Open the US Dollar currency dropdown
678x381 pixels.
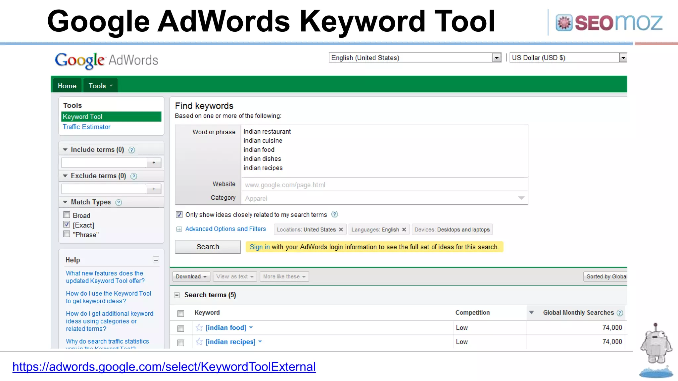(x=568, y=58)
